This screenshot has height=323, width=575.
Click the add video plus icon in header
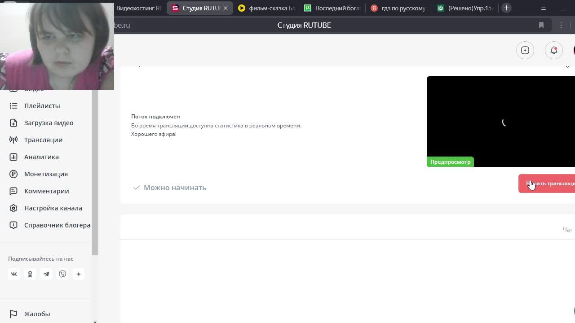pyautogui.click(x=525, y=50)
